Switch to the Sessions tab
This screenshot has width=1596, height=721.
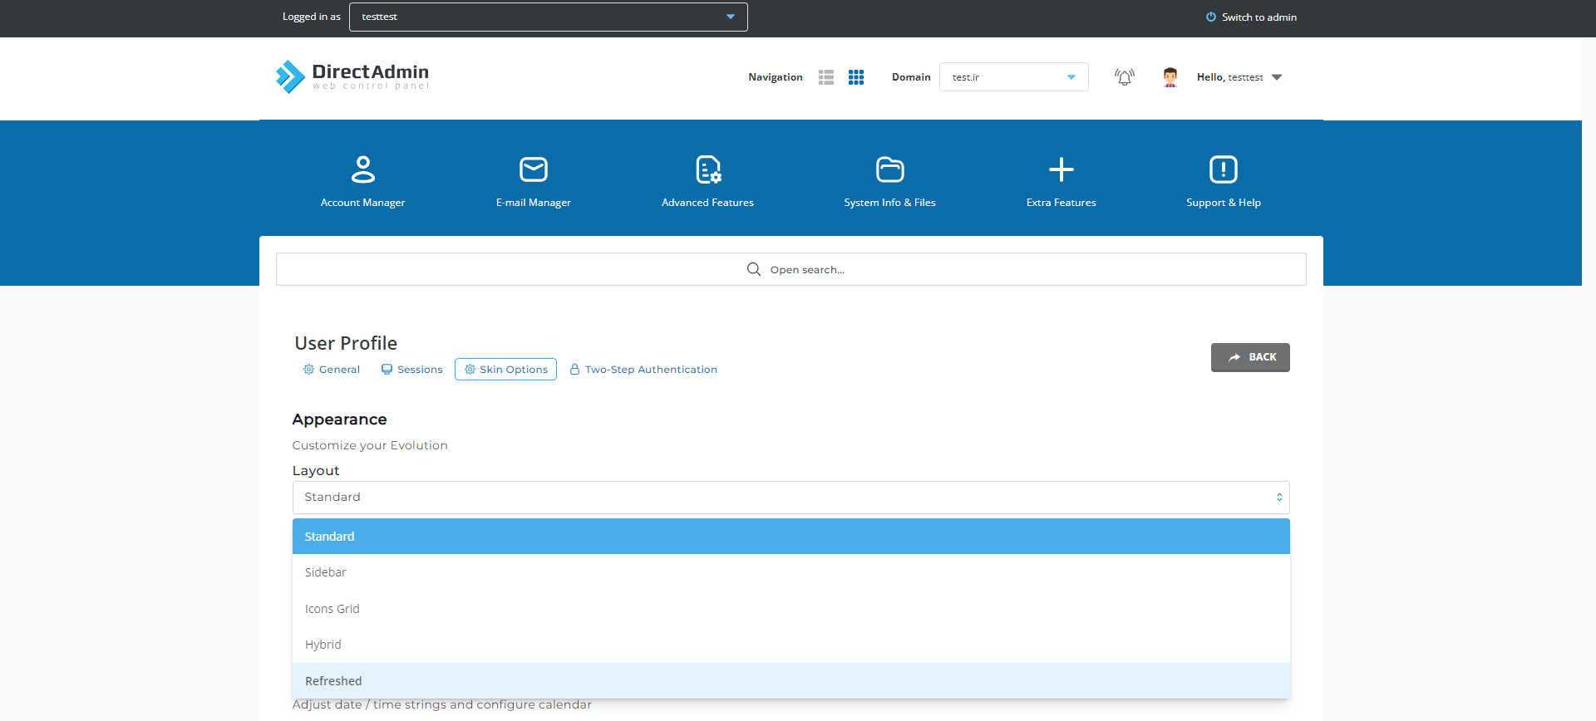pyautogui.click(x=411, y=370)
